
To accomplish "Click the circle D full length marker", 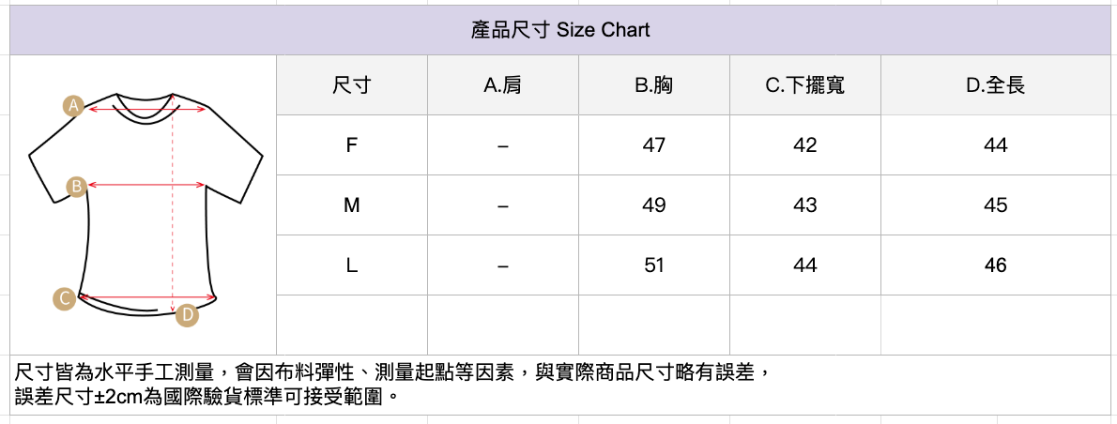I will point(188,315).
